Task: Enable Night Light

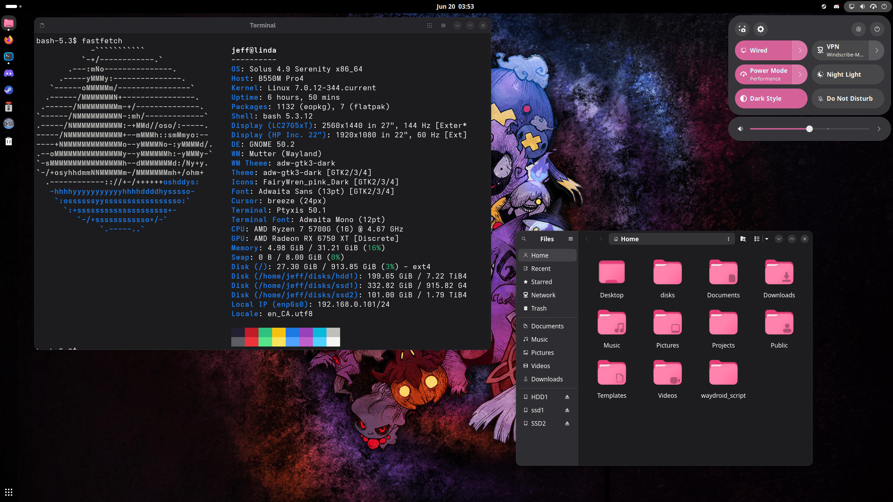Action: click(x=848, y=74)
